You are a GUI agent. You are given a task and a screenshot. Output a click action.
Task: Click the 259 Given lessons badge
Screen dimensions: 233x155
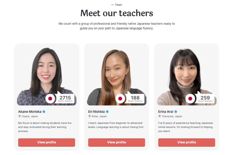(205, 98)
